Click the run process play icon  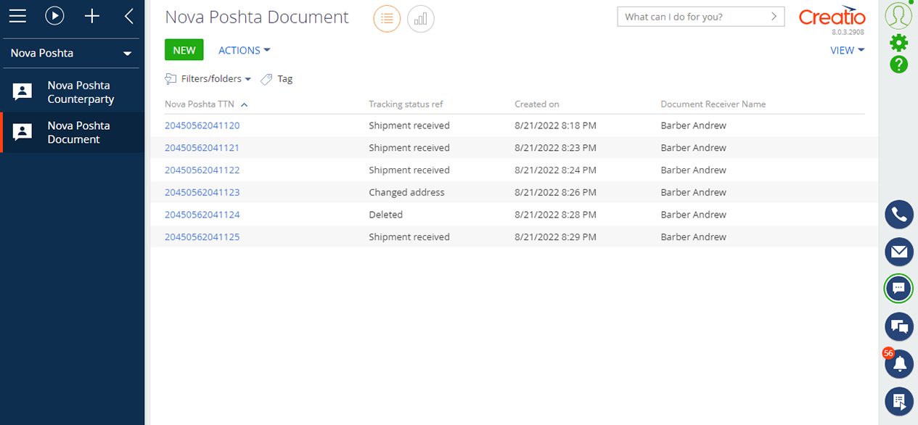pyautogui.click(x=54, y=15)
